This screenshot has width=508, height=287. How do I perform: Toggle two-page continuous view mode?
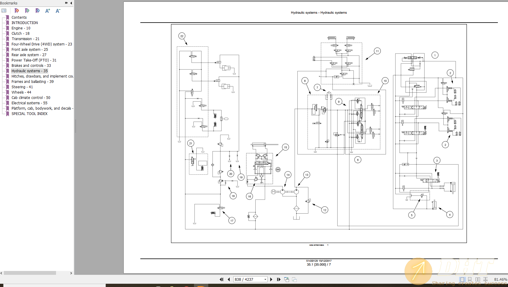[486, 279]
